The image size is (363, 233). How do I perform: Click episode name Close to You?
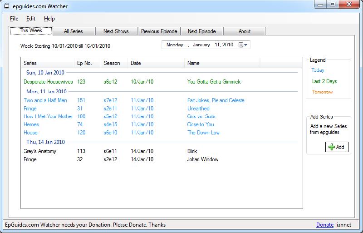tap(201, 124)
